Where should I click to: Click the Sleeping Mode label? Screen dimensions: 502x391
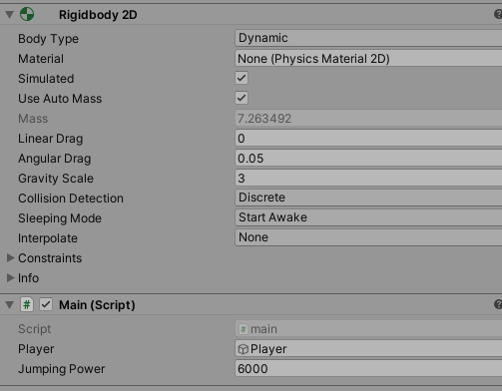pos(60,218)
